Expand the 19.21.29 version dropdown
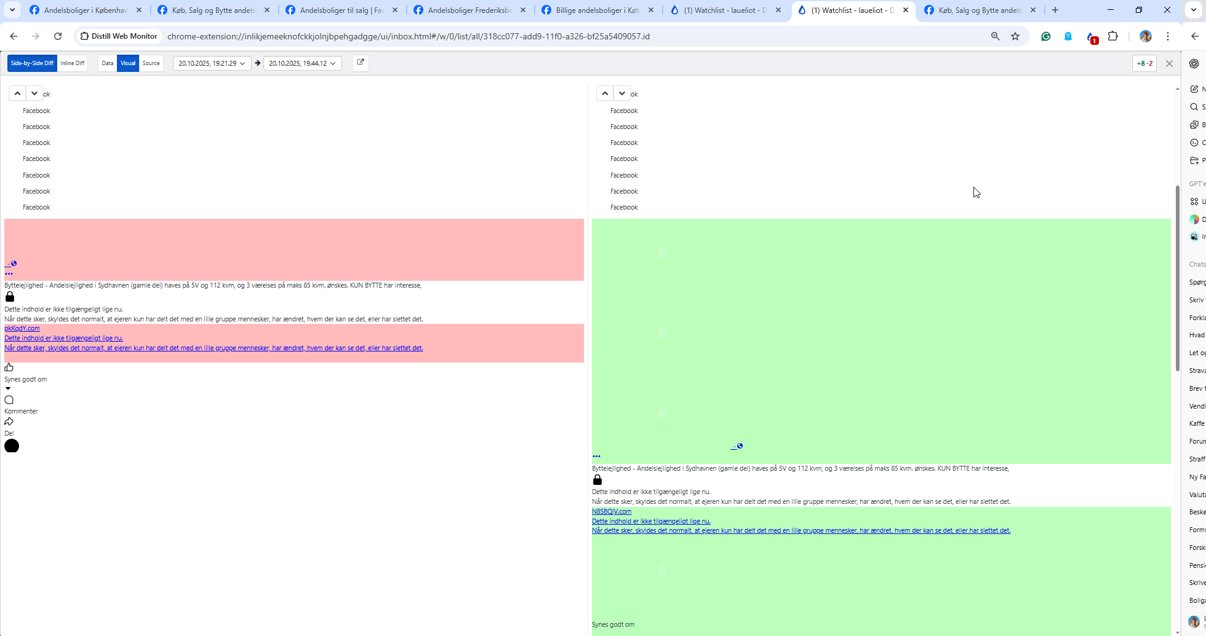The width and height of the screenshot is (1206, 636). 212,63
